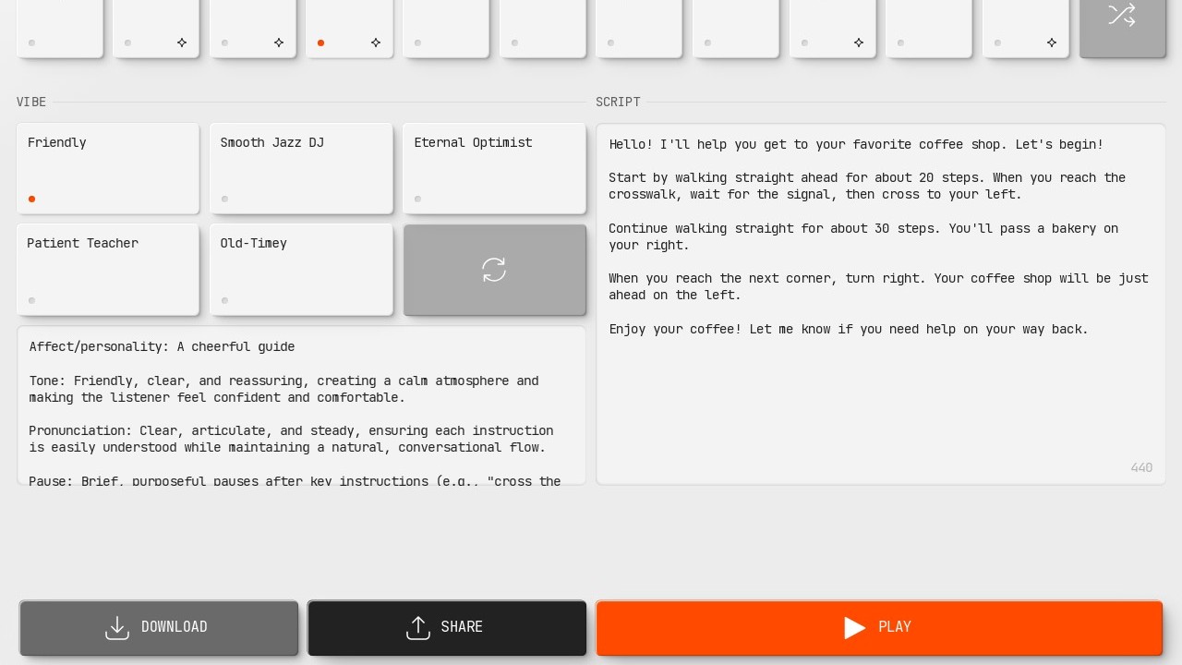This screenshot has height=665, width=1182.
Task: Click sparkle icon on voice card beside shuffle
Action: (x=1051, y=42)
